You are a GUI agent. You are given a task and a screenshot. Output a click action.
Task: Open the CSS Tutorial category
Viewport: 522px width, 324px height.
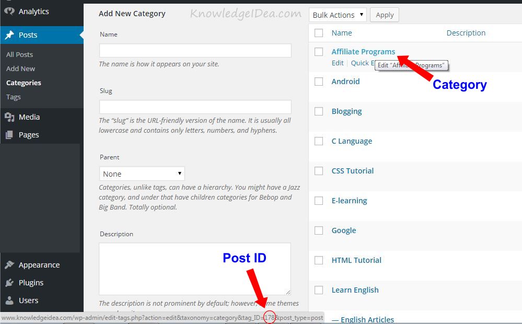(353, 171)
